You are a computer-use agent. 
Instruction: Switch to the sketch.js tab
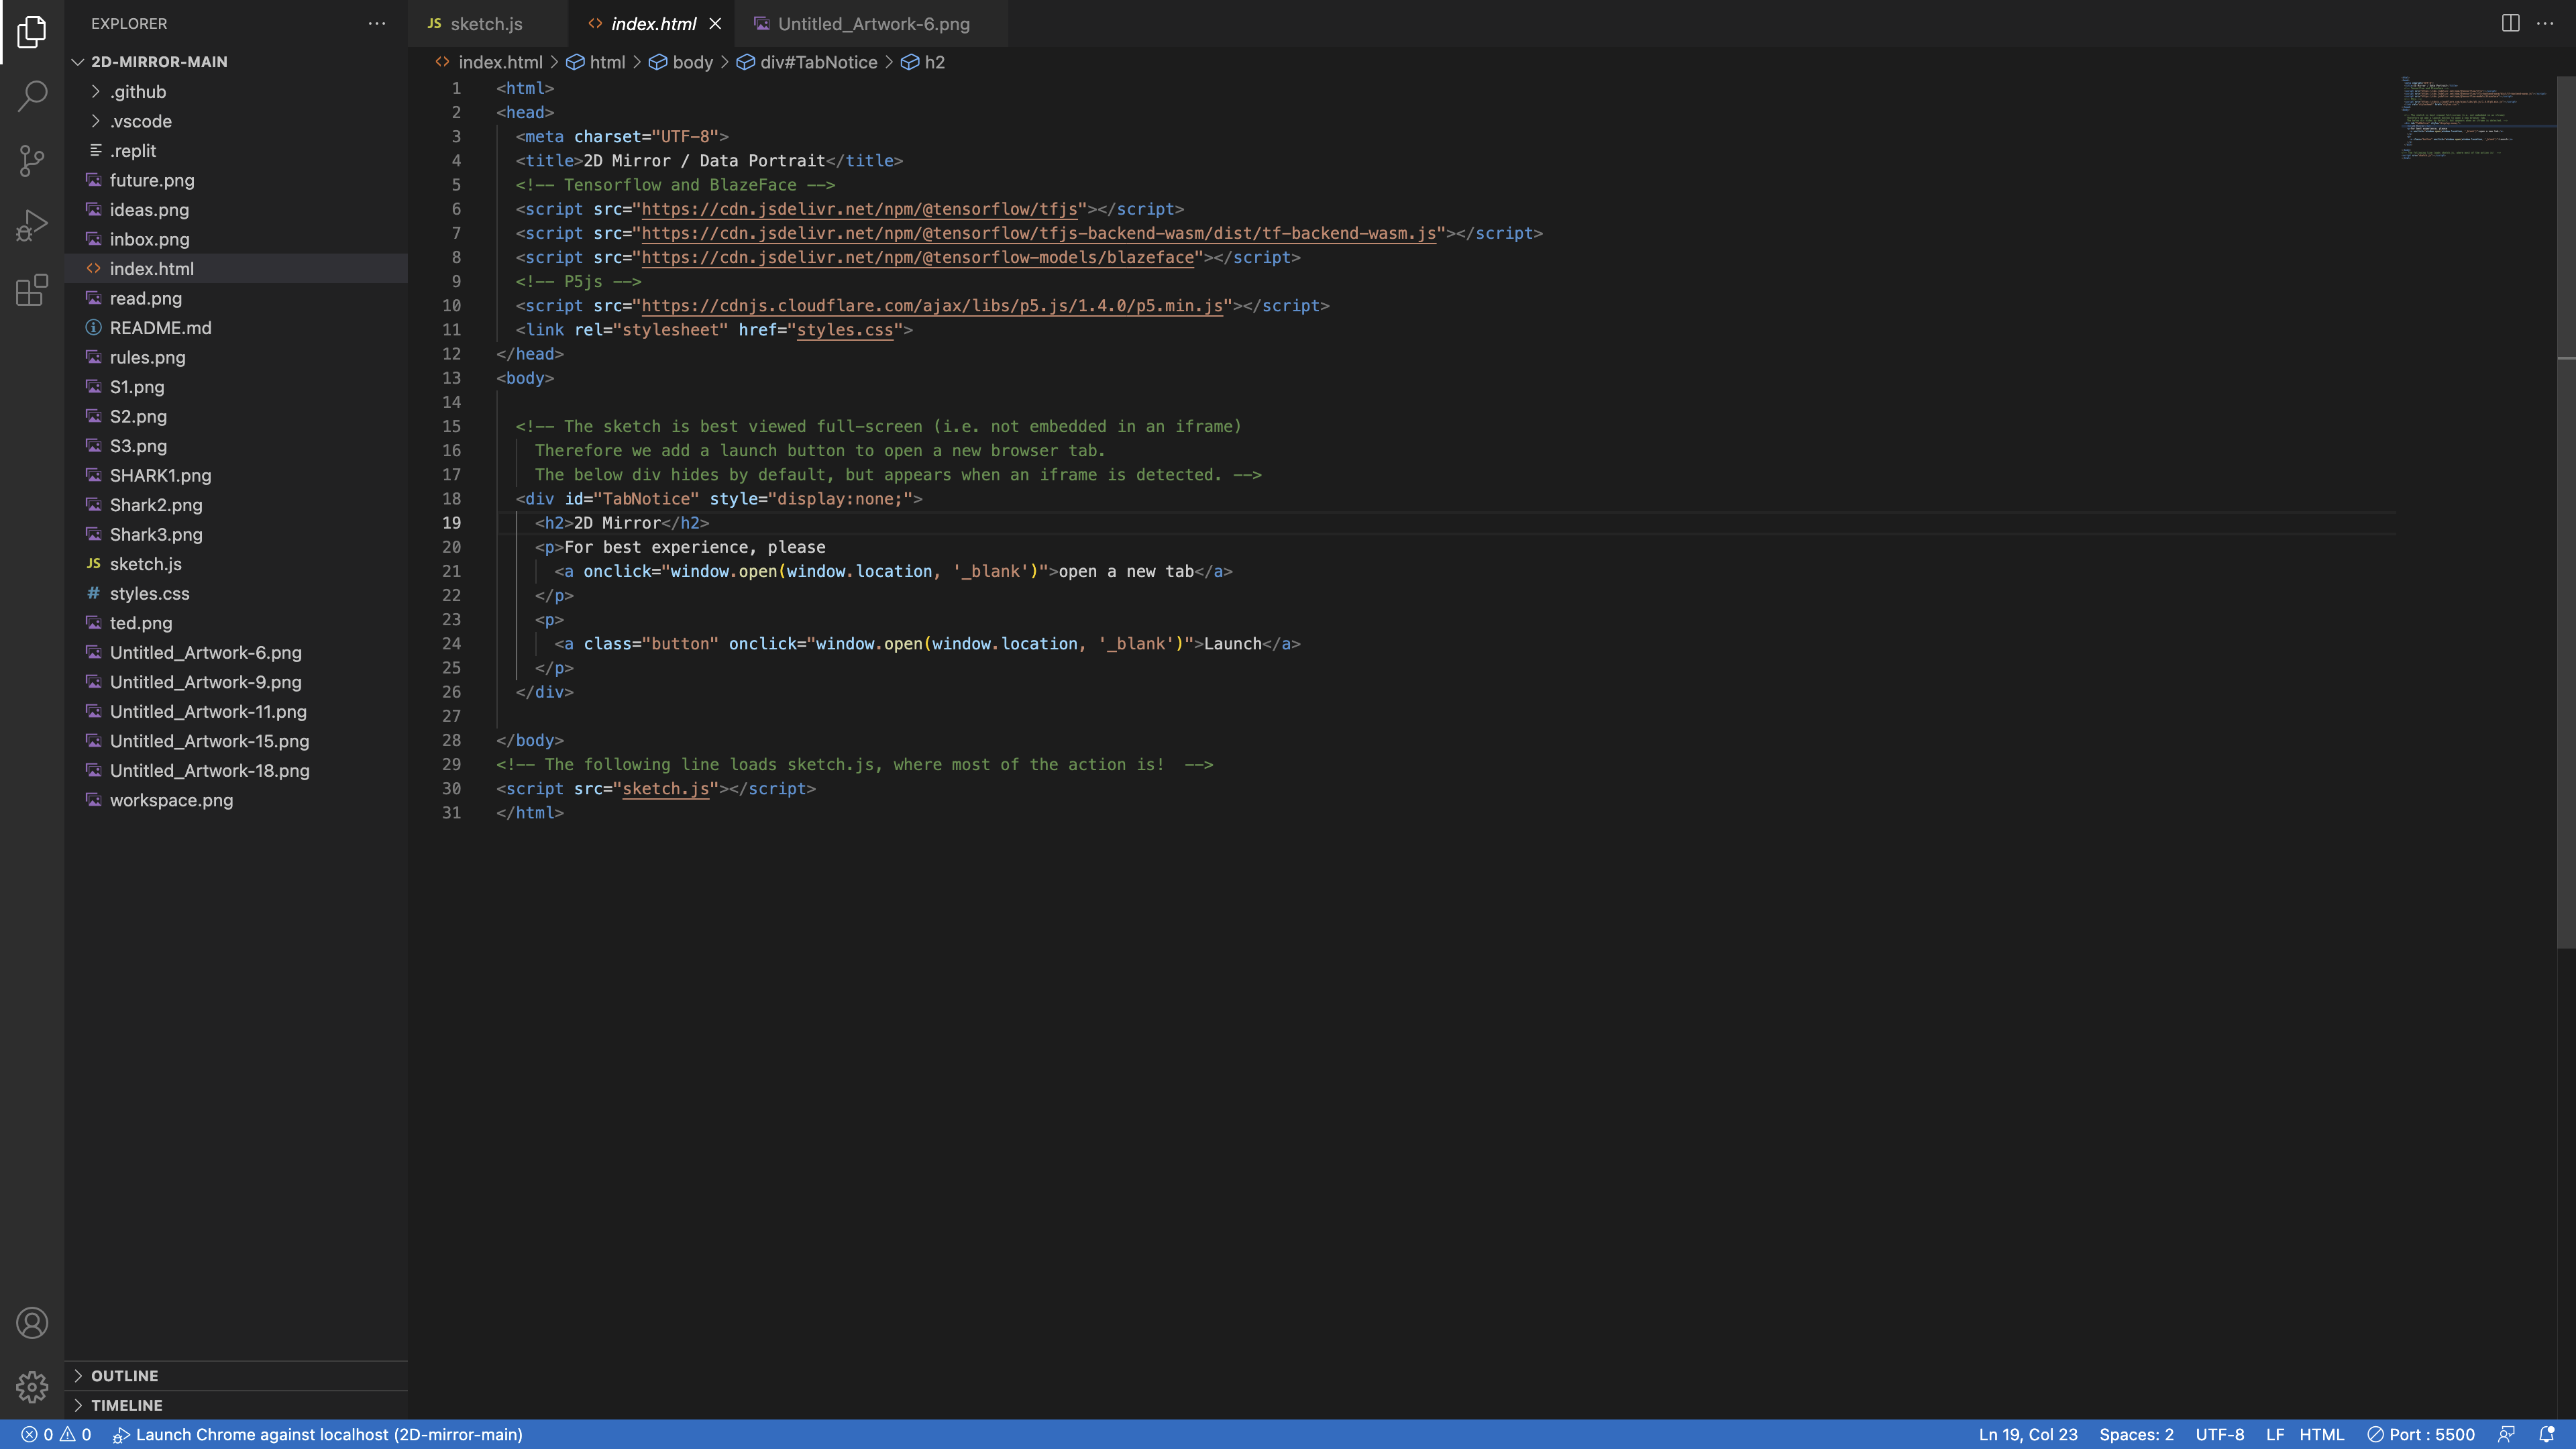[x=485, y=24]
